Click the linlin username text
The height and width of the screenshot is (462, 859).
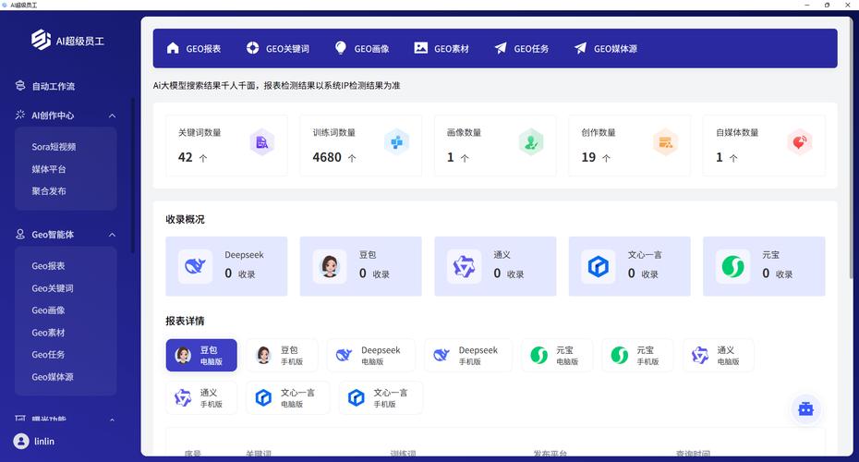click(44, 441)
